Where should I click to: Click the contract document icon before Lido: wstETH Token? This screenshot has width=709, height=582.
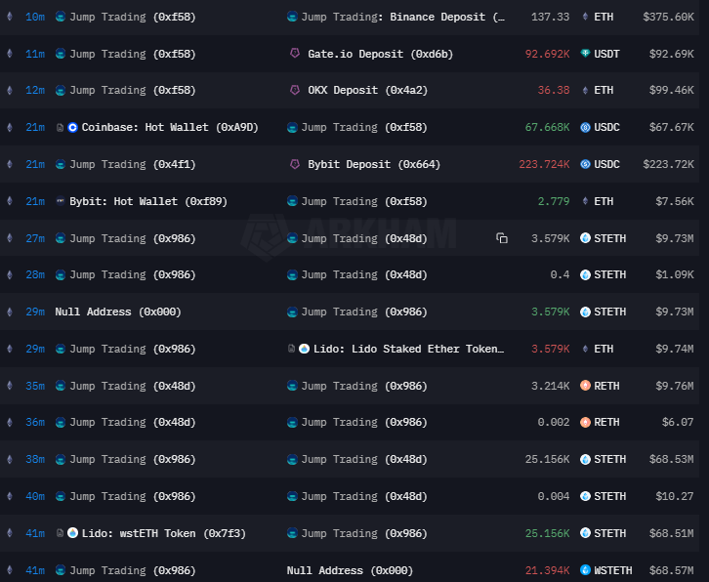pos(60,533)
